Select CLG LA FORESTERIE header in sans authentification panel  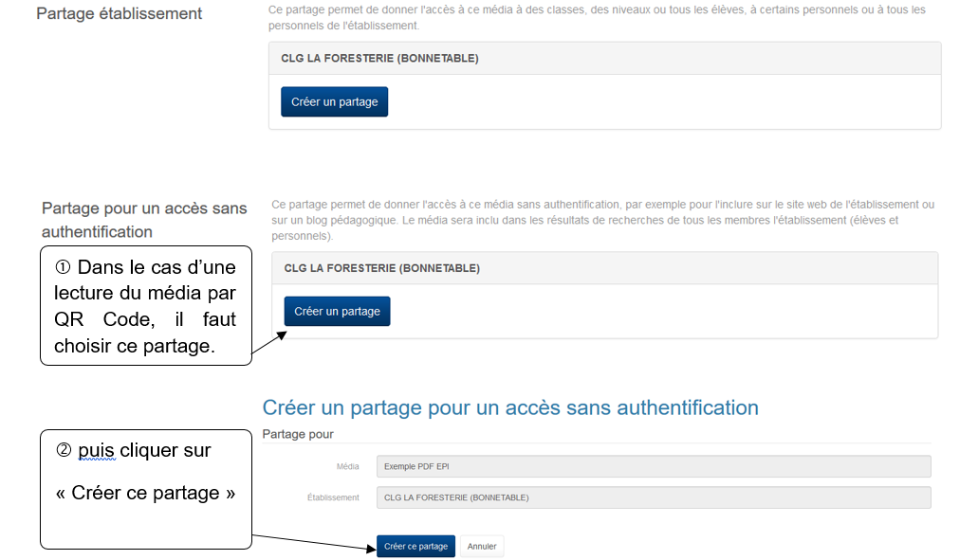382,268
